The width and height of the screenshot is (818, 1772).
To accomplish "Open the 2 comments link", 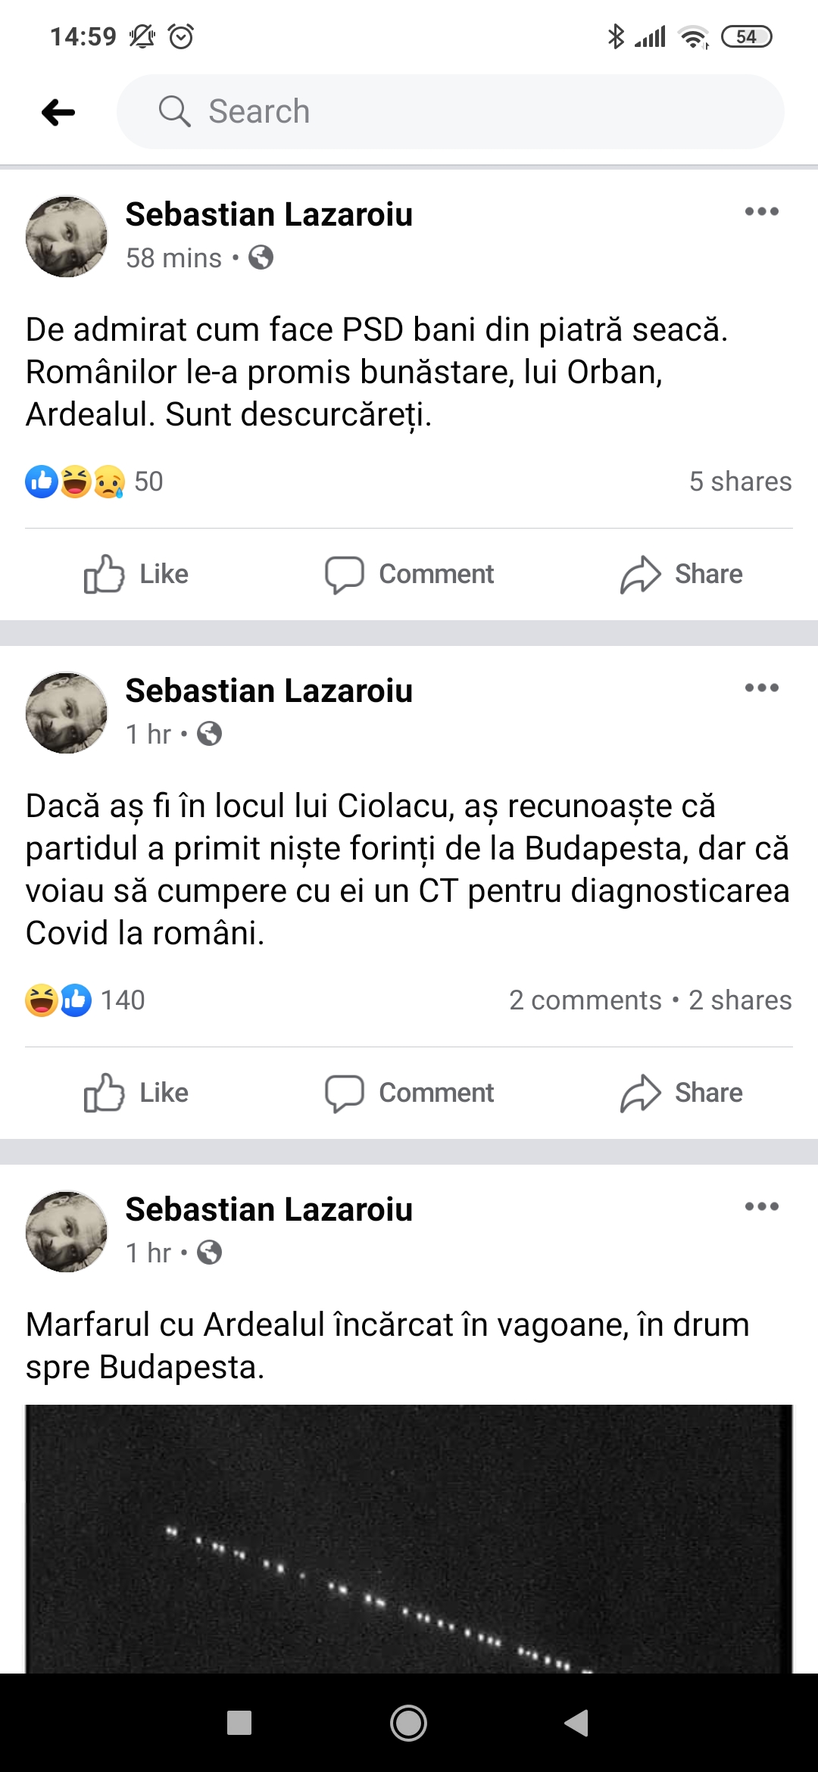I will (x=585, y=1000).
